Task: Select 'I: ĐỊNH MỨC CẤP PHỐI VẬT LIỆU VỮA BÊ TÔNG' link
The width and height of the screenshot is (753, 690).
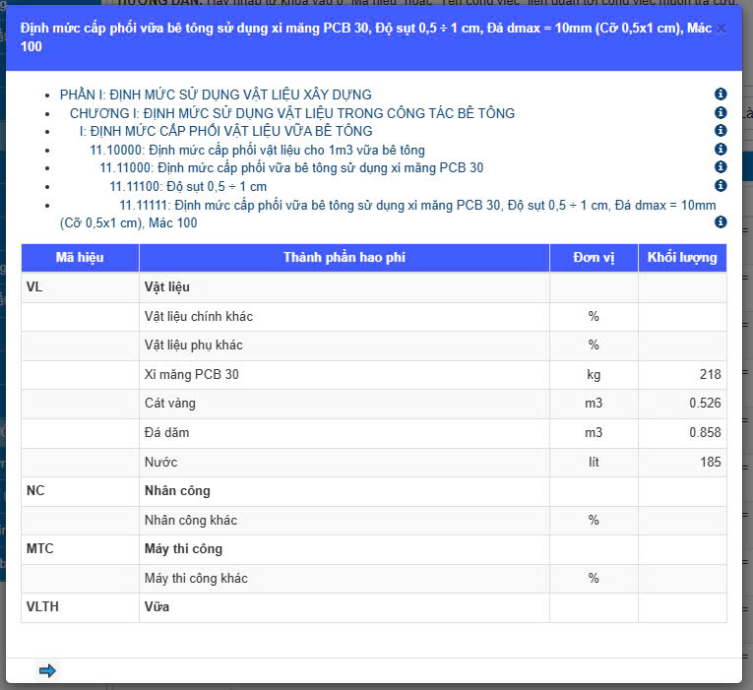Action: point(226,131)
